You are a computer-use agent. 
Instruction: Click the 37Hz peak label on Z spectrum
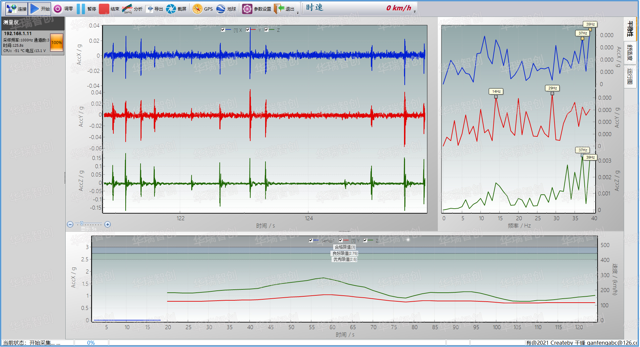coord(583,150)
